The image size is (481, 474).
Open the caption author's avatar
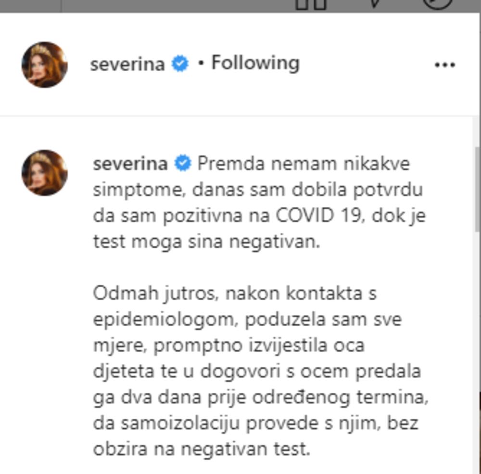click(45, 173)
